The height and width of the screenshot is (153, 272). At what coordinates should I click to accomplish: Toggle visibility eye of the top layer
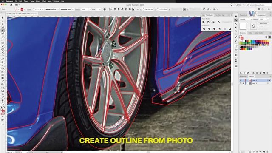(241, 80)
